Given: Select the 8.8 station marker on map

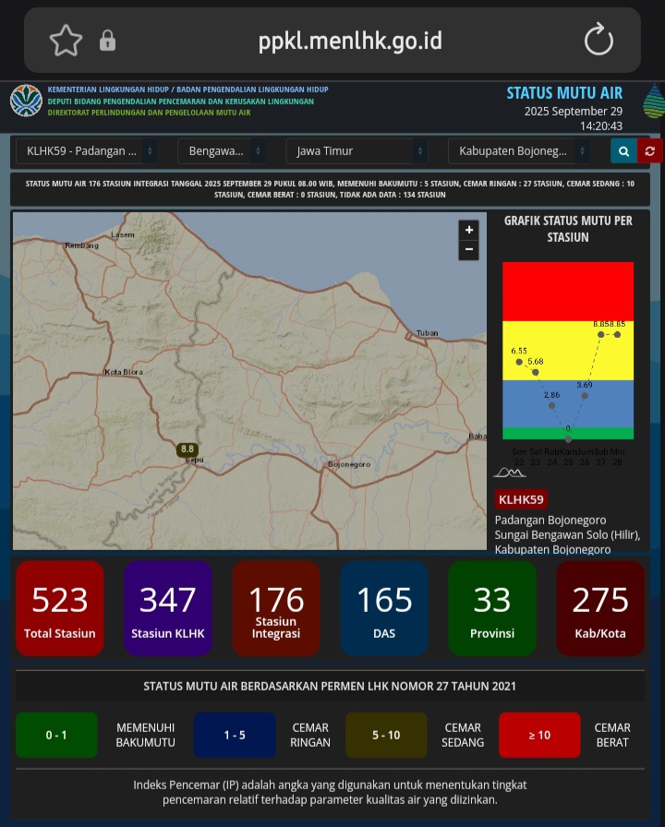Looking at the screenshot, I should point(187,449).
